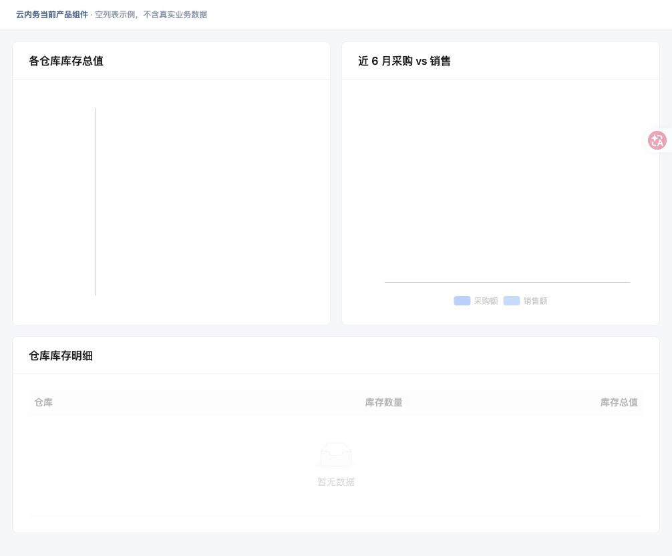Click the 仓库 column header
Image resolution: width=672 pixels, height=556 pixels.
pos(43,402)
